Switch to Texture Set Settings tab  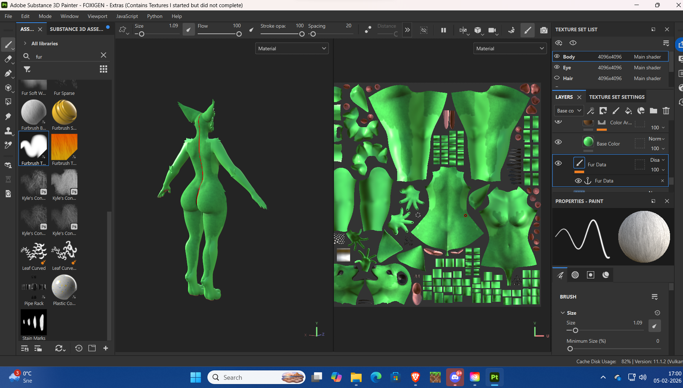pyautogui.click(x=616, y=97)
